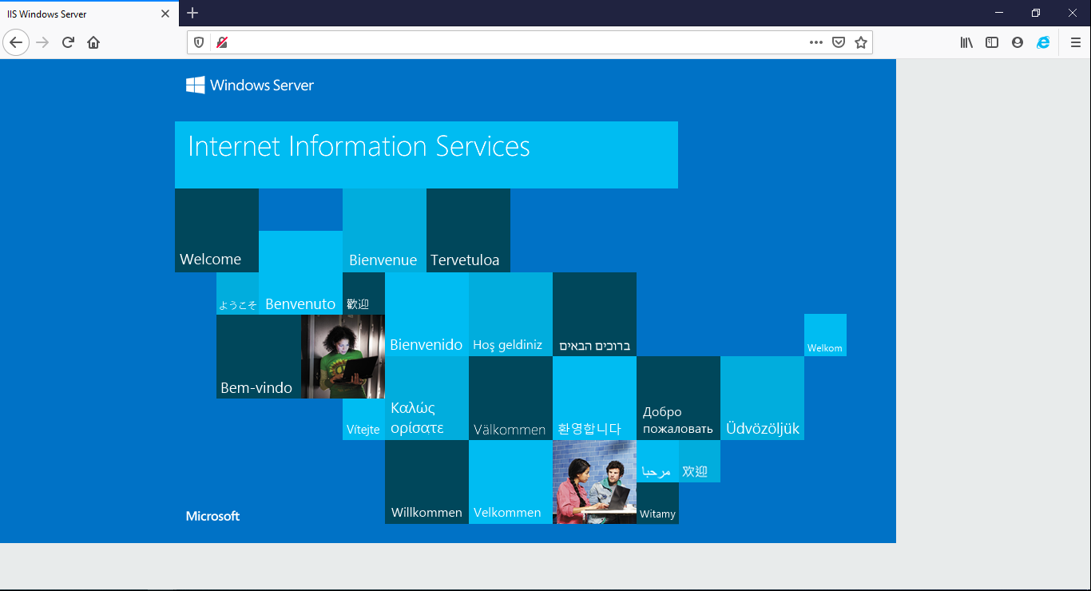The height and width of the screenshot is (591, 1091).
Task: Open the page actions three-dot menu
Action: 815,42
